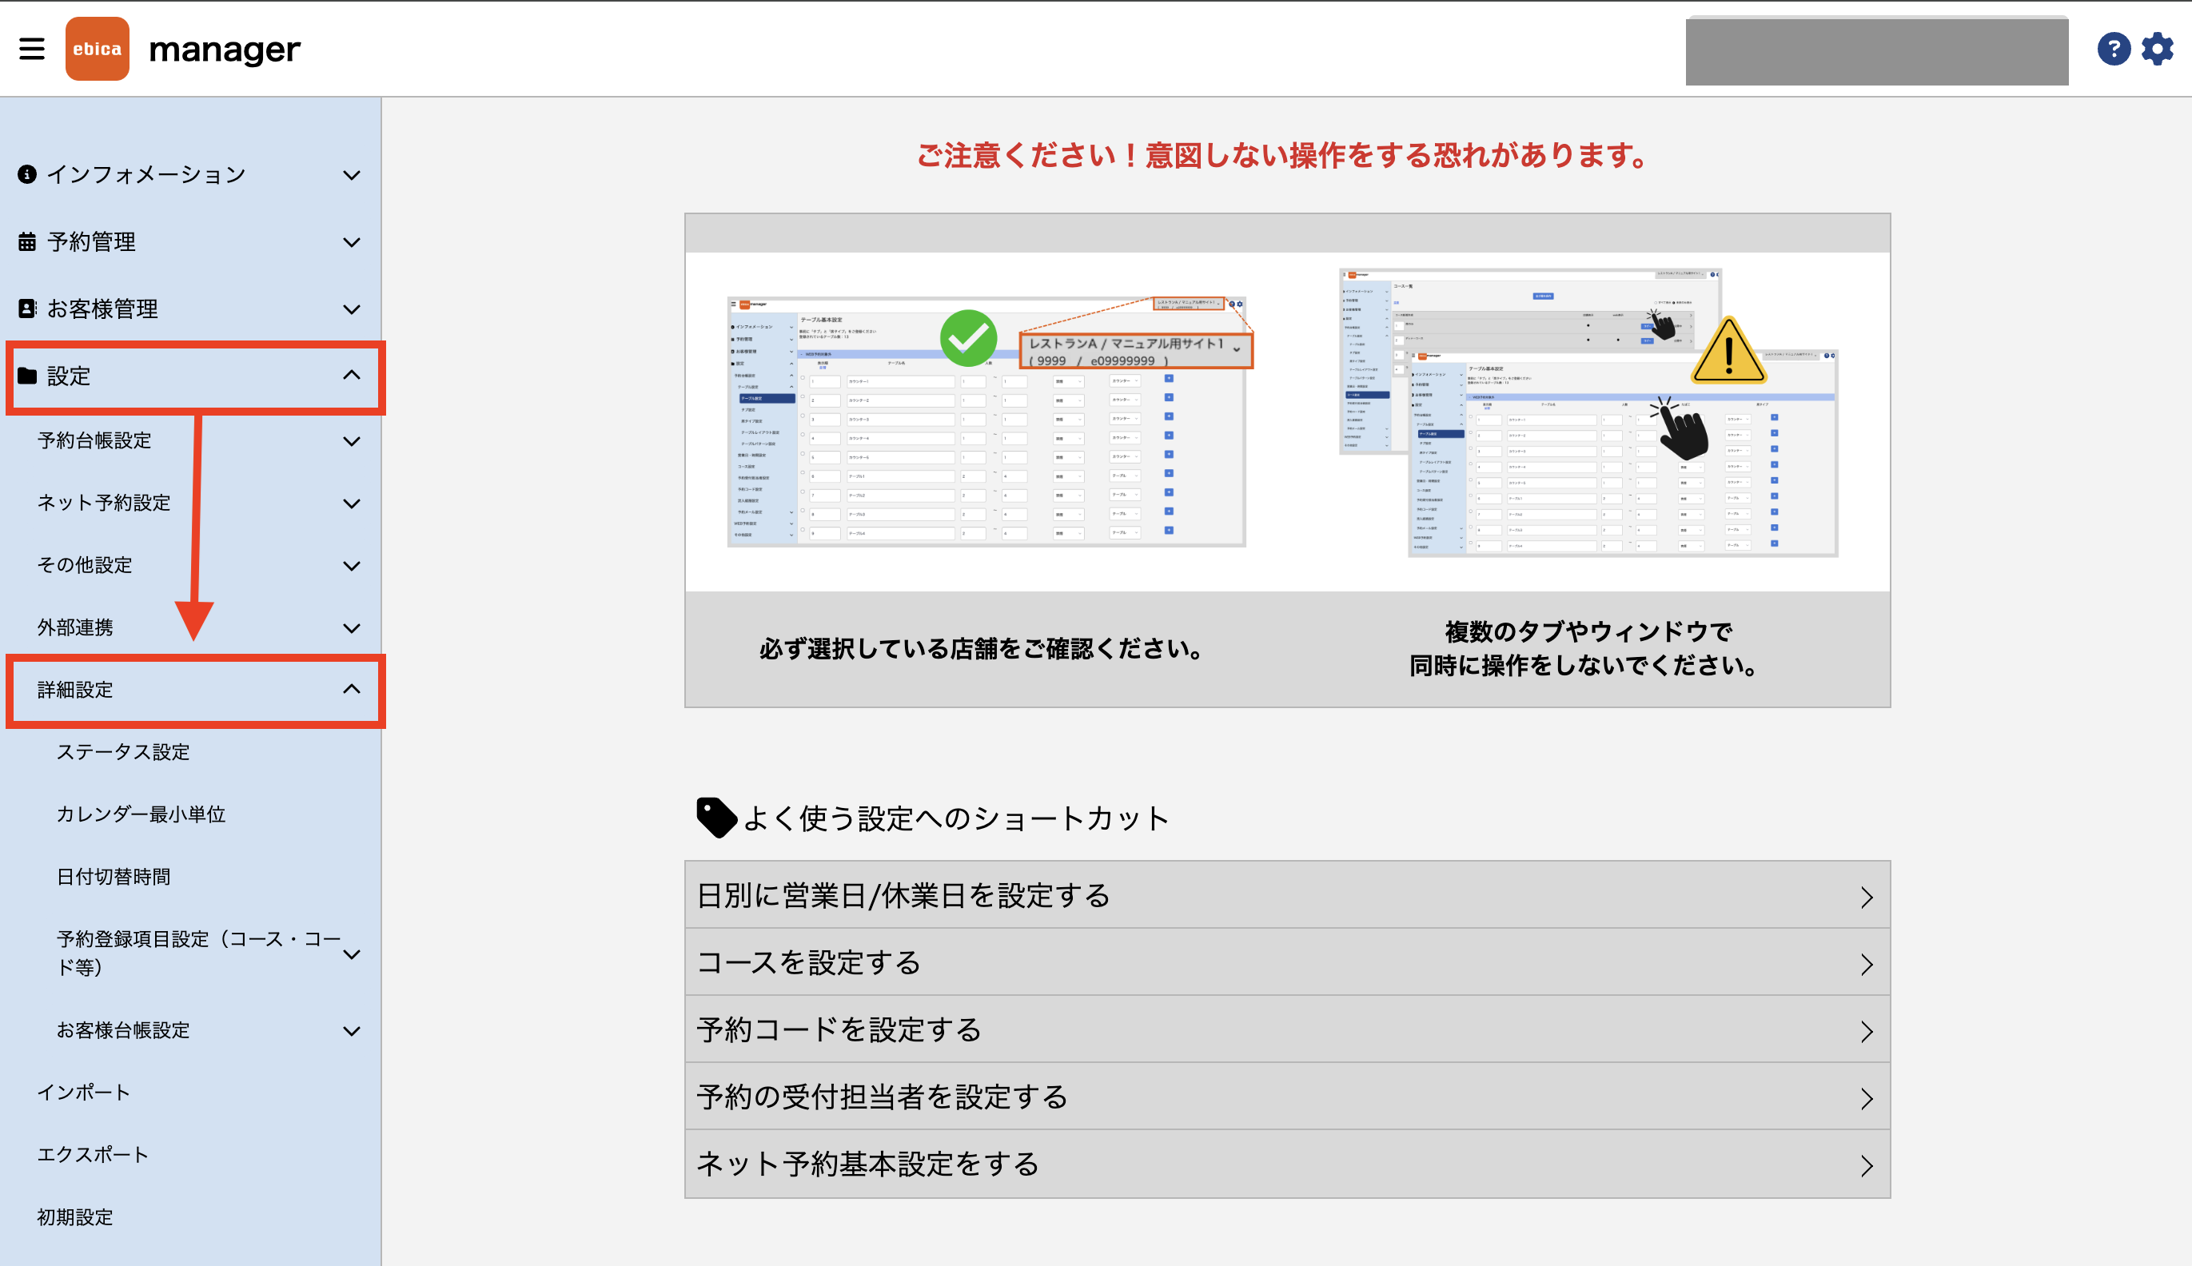2192x1266 pixels.
Task: Open shortcut 予約の受付担当者を設定する
Action: pos(1287,1097)
